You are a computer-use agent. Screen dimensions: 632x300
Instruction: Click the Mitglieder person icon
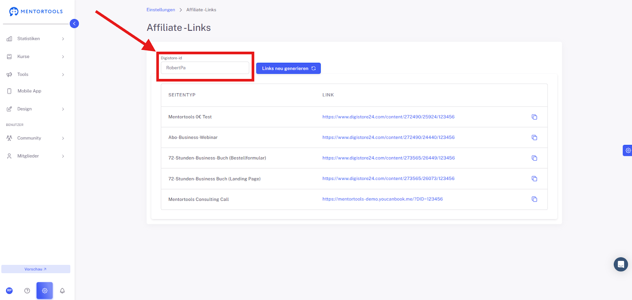[9, 156]
